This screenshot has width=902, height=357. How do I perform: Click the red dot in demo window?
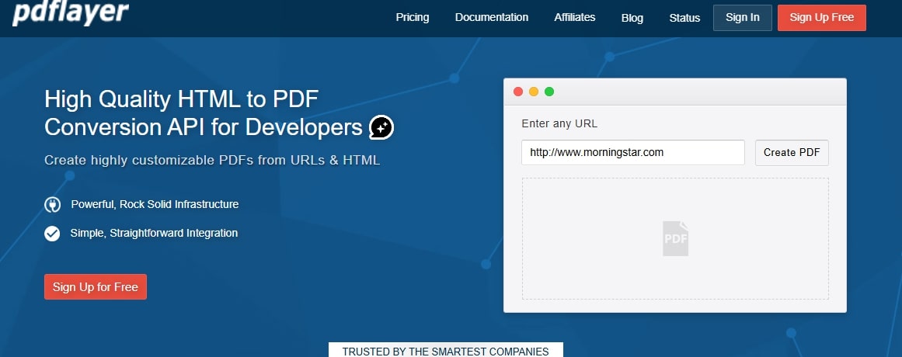(x=517, y=92)
